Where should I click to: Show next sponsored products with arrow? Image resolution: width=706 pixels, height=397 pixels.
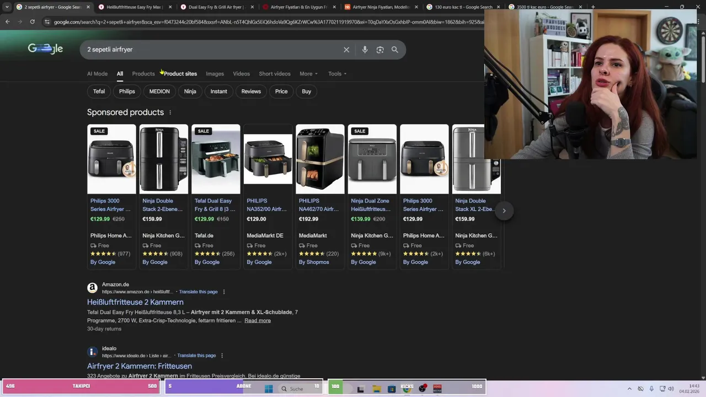pos(504,211)
